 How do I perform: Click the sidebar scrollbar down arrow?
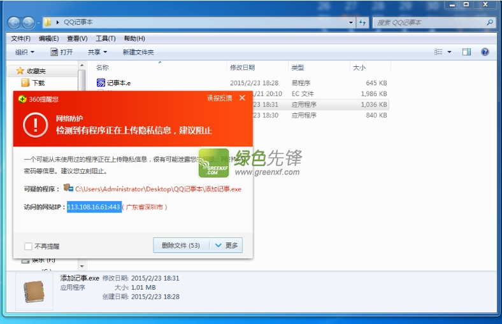82,266
